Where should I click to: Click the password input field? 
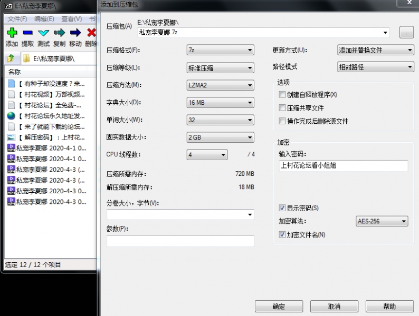click(343, 166)
